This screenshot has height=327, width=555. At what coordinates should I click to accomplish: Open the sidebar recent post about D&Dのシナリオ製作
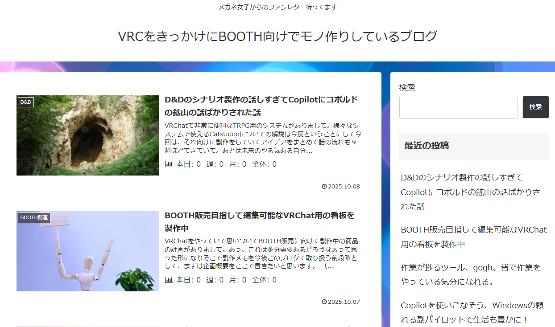(x=470, y=192)
